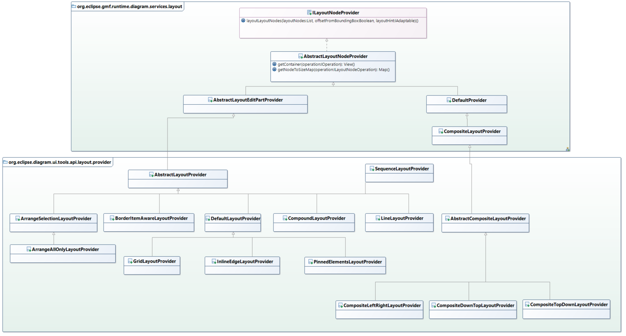Select the org.eclipse.diagram.ui.tools.api.layout.provider package label
626x336 pixels.
tap(60, 162)
